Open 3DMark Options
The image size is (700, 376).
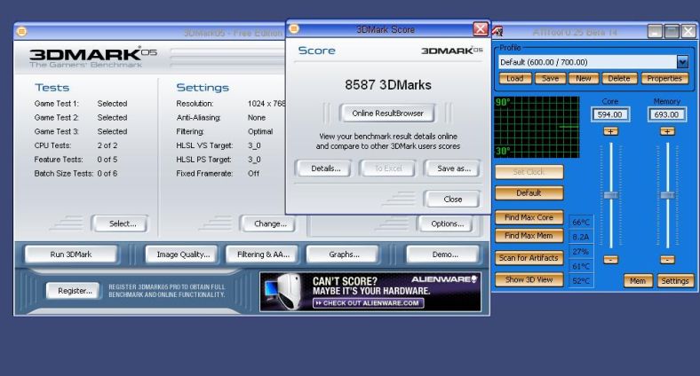447,223
